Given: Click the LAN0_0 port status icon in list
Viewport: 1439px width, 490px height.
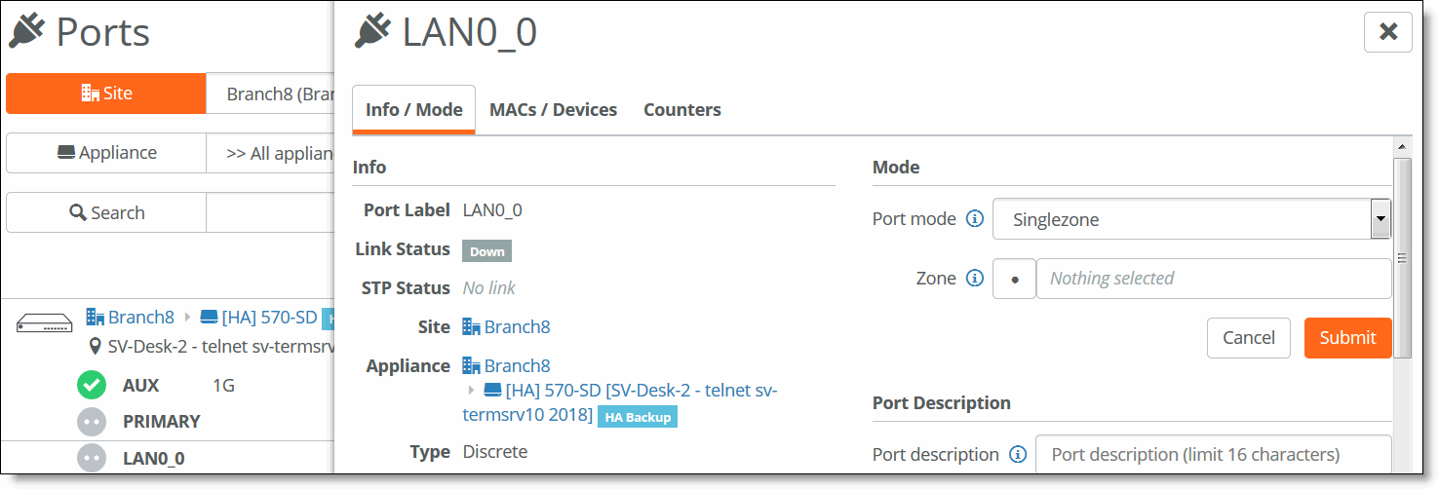Looking at the screenshot, I should pos(92,458).
